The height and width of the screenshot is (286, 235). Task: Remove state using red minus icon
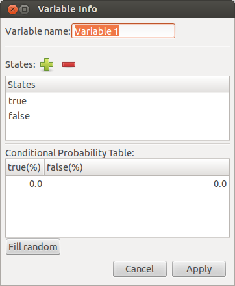[x=69, y=64]
